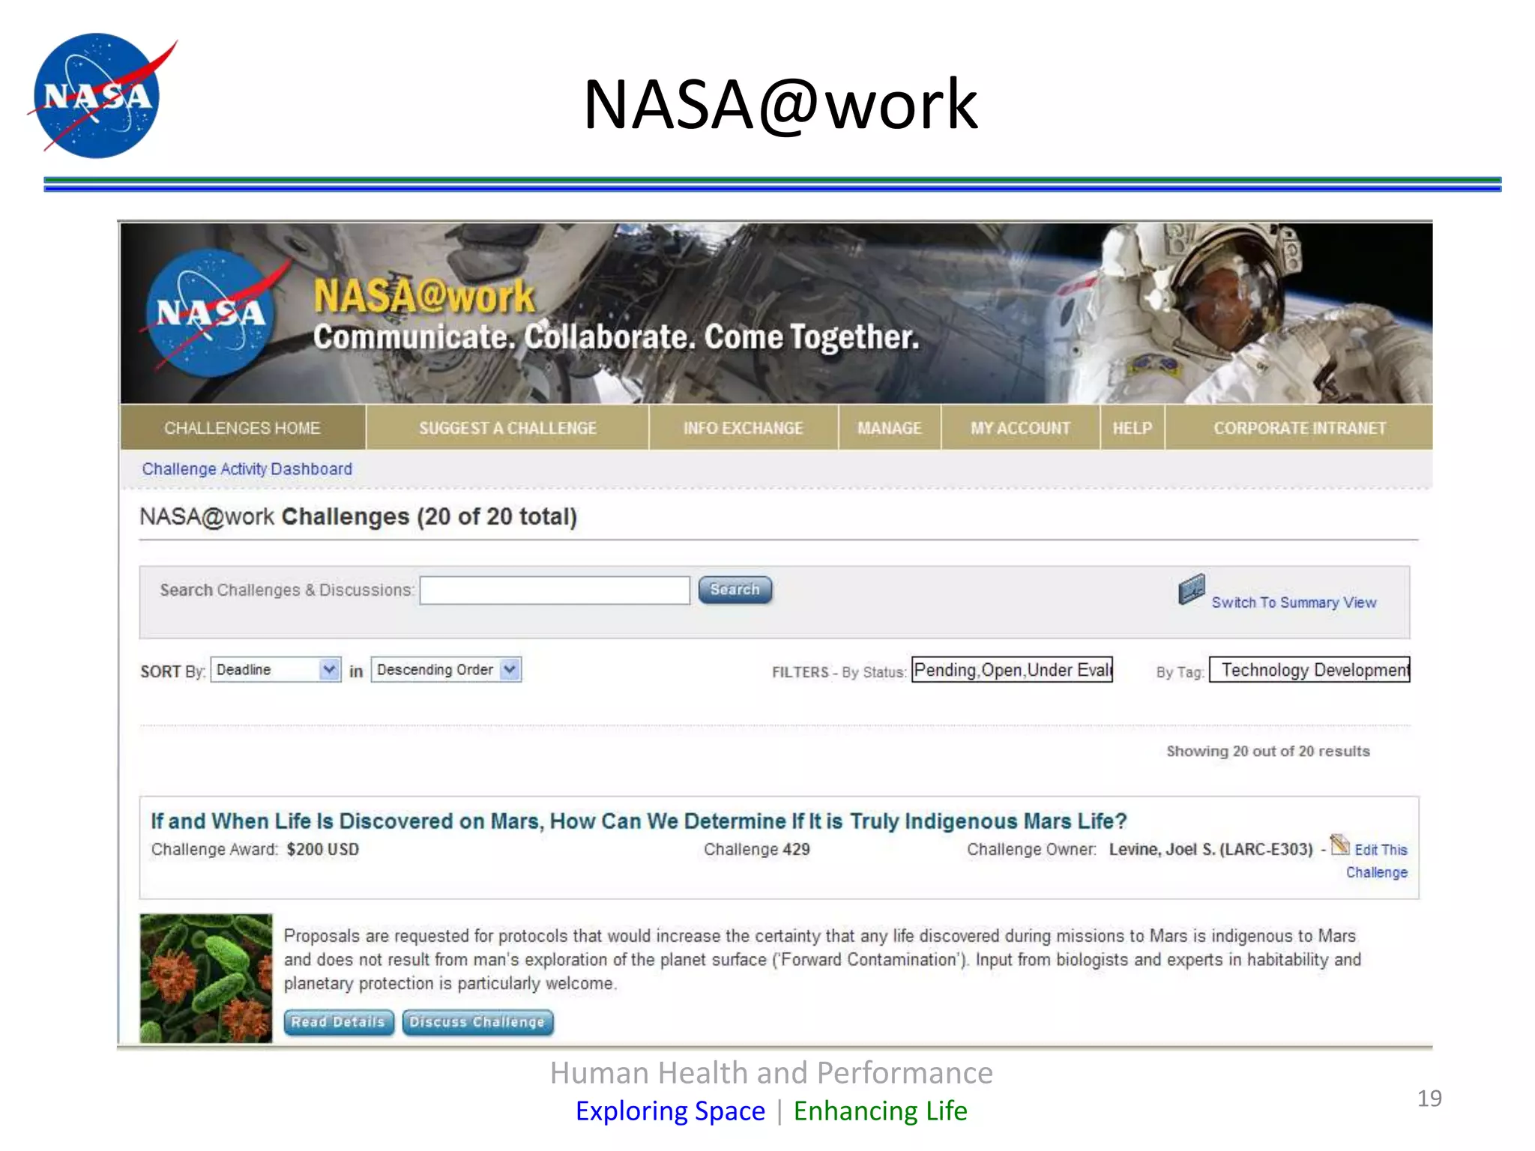Open the Challenge Activity Dashboard link
1535x1151 pixels.
[247, 469]
